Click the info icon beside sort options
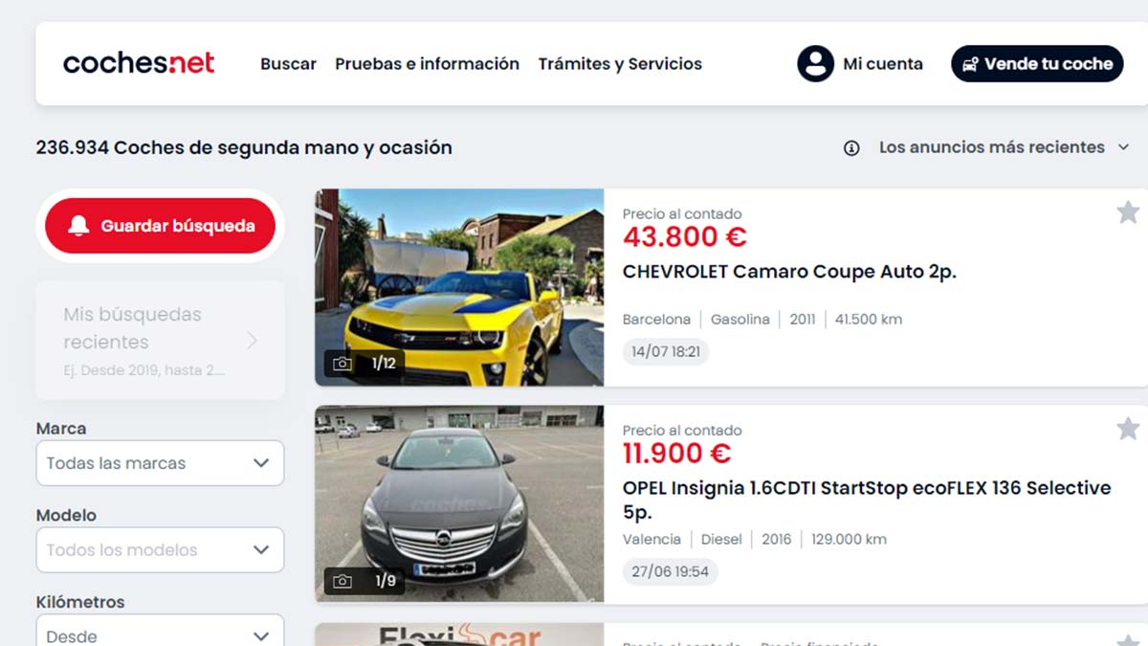 851,148
